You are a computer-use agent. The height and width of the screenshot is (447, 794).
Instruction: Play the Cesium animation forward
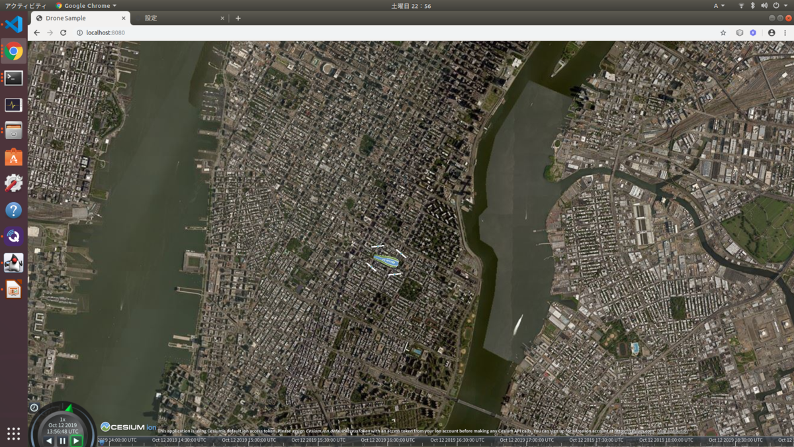click(77, 440)
